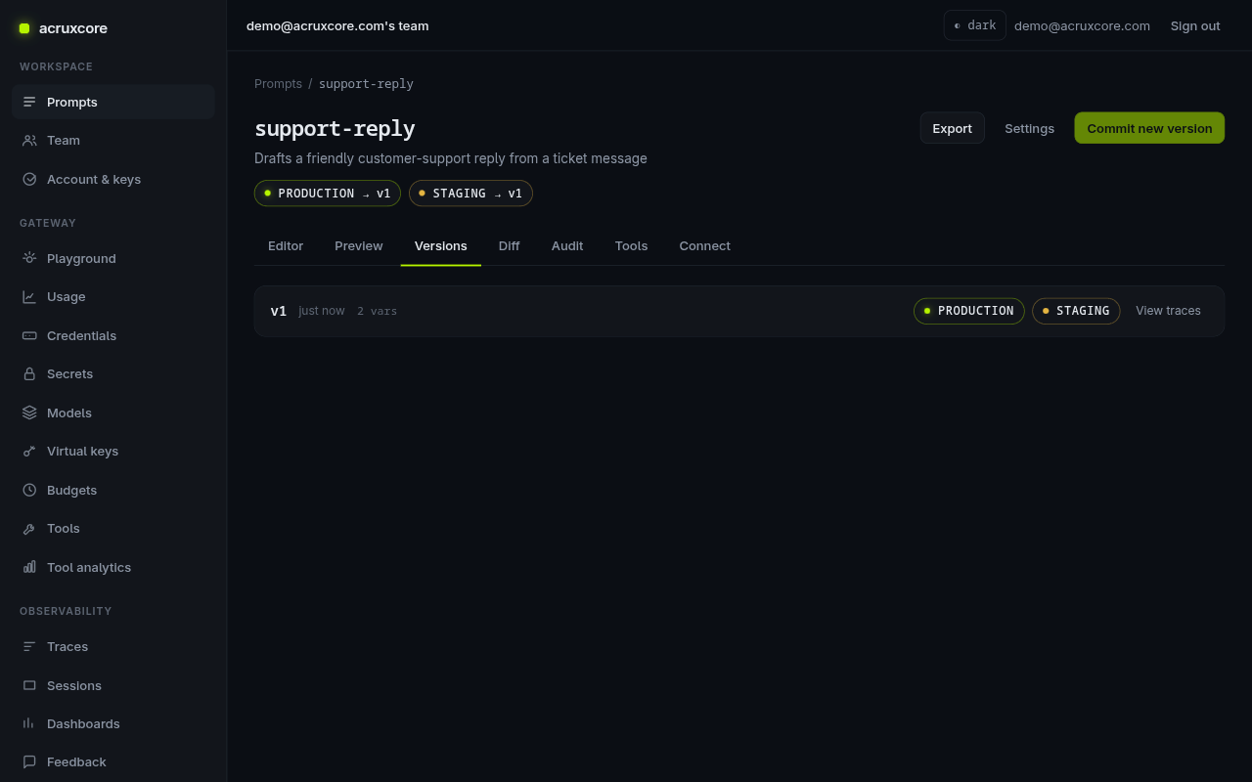Viewport: 1252px width, 782px height.
Task: Open Usage in the sidebar
Action: pyautogui.click(x=113, y=297)
